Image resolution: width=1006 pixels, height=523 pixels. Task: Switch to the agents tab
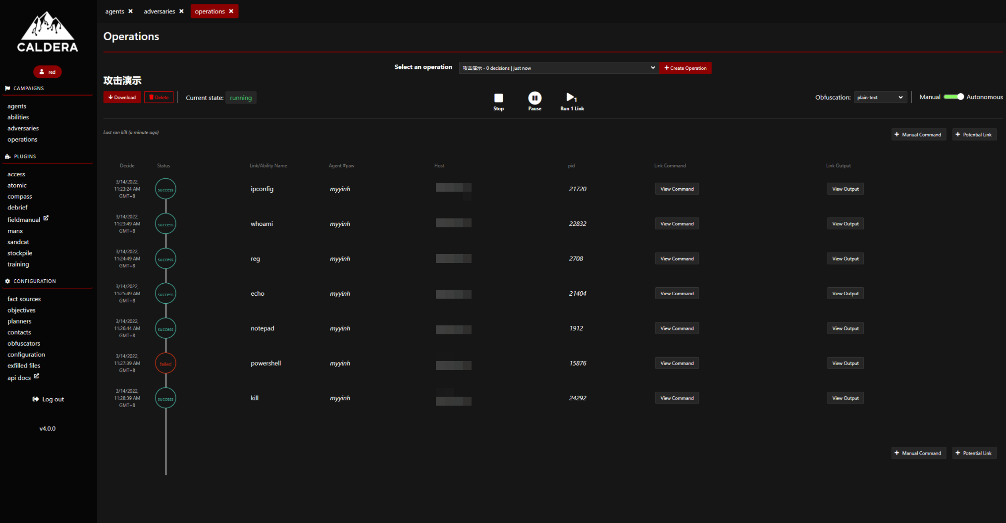pyautogui.click(x=114, y=11)
